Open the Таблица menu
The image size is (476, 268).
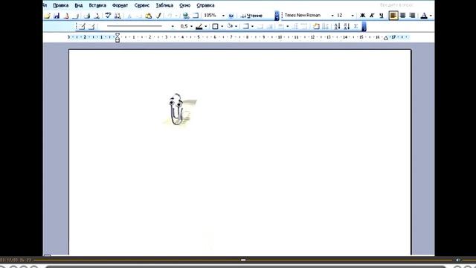(164, 5)
